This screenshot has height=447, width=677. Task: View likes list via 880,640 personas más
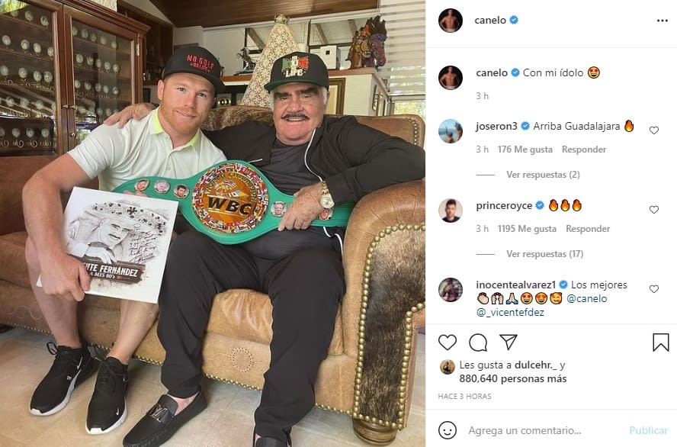[x=513, y=379]
